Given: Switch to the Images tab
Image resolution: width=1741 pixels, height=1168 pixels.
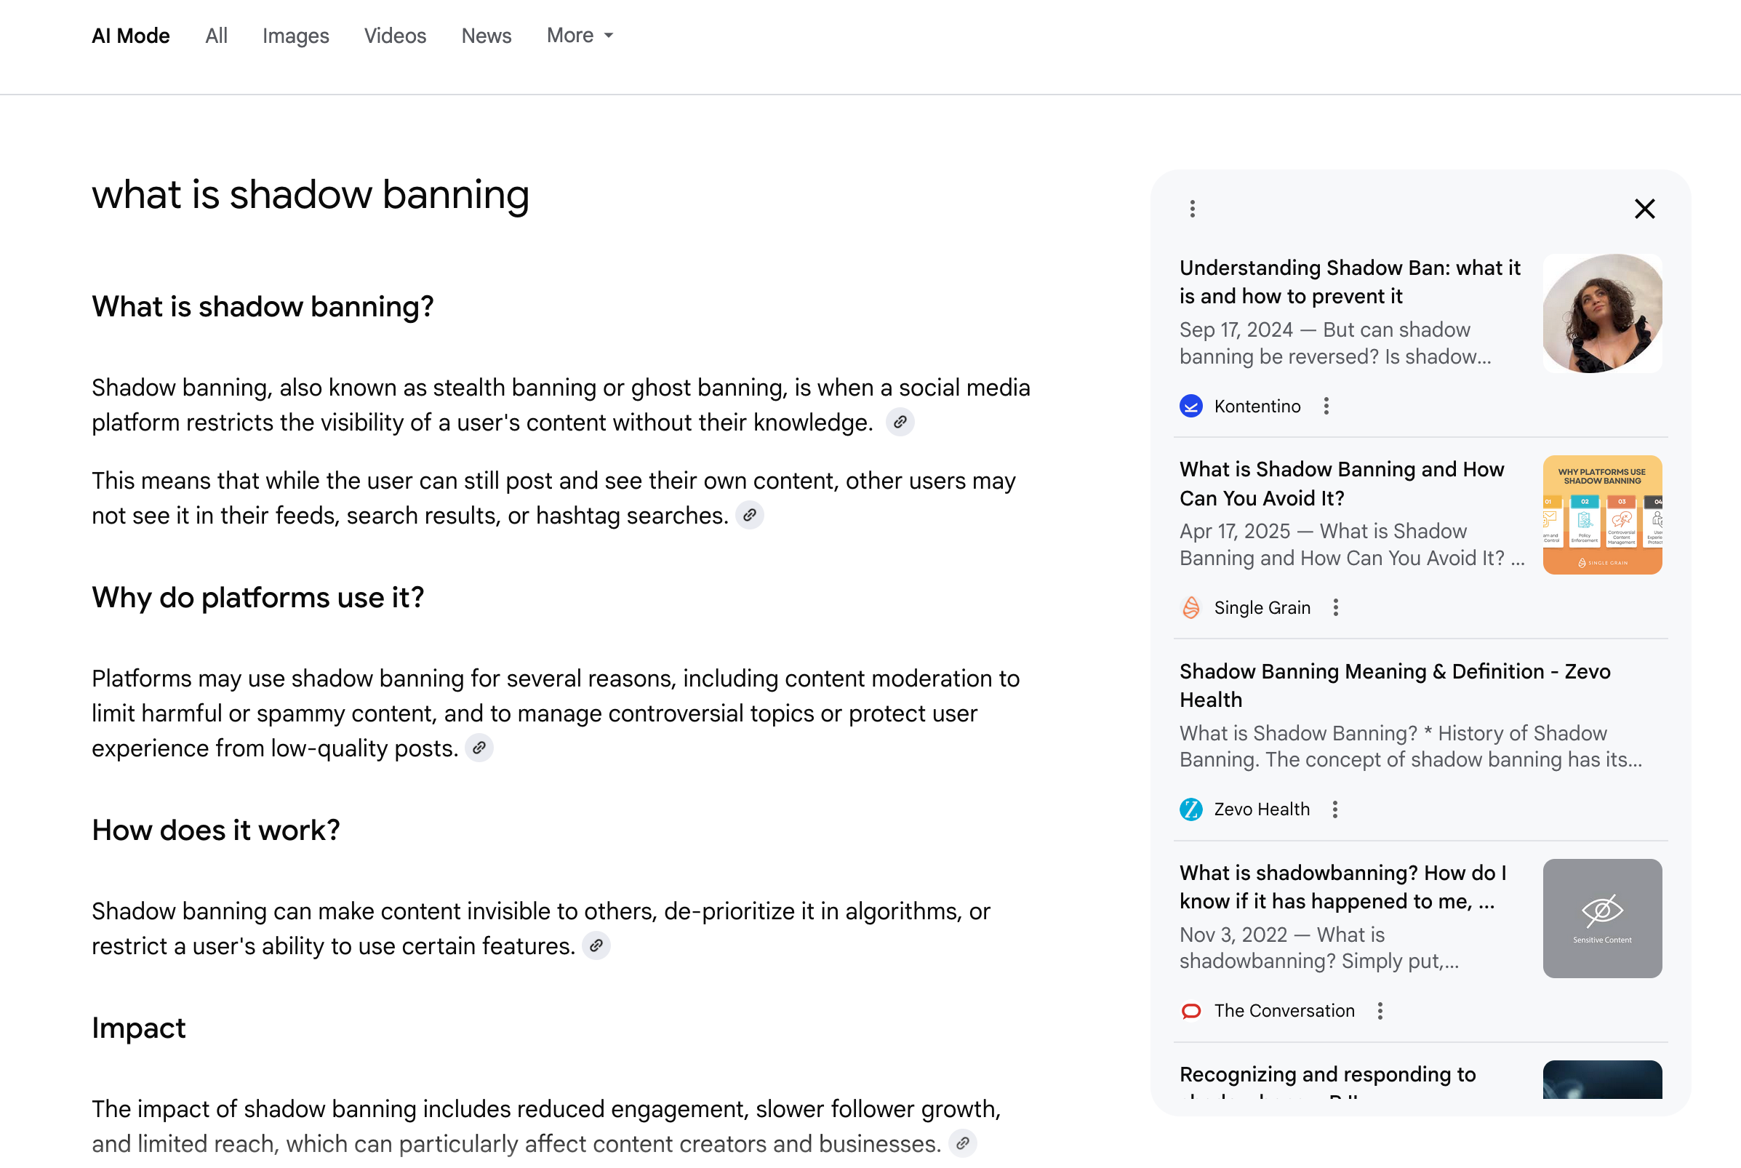Looking at the screenshot, I should click(x=296, y=36).
